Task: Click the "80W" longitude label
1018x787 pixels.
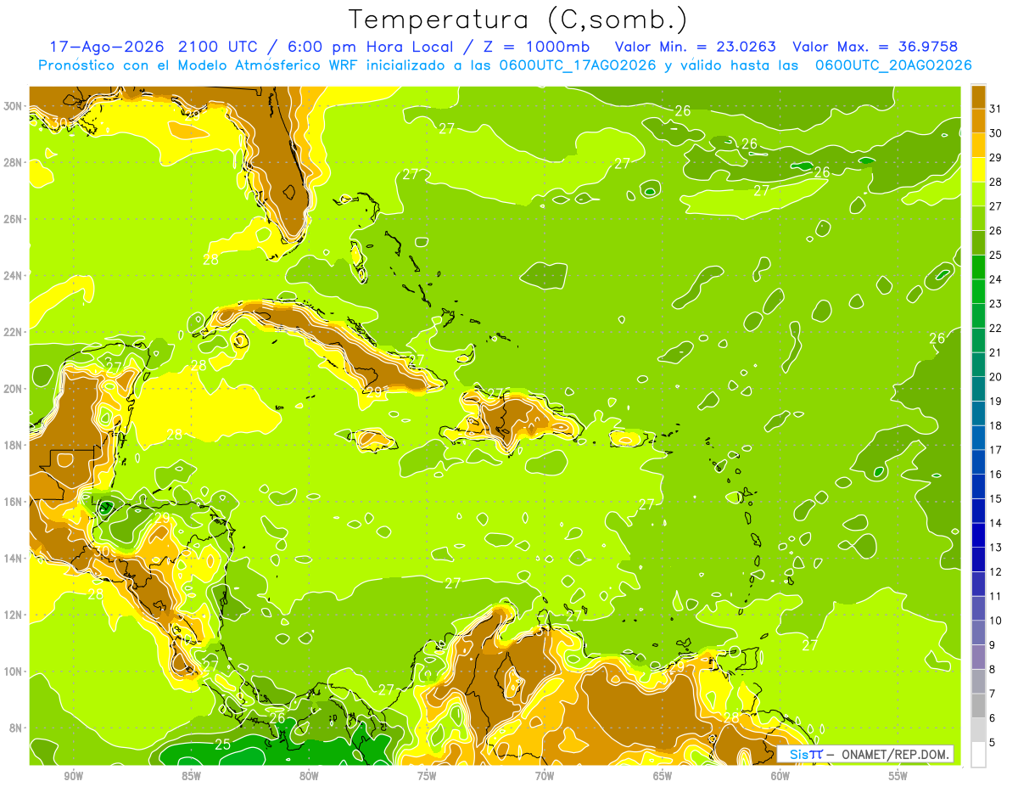Action: [309, 776]
